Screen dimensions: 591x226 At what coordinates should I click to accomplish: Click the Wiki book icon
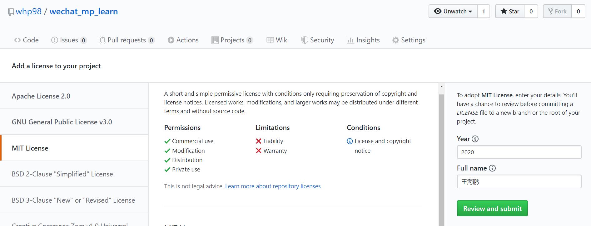pyautogui.click(x=270, y=40)
